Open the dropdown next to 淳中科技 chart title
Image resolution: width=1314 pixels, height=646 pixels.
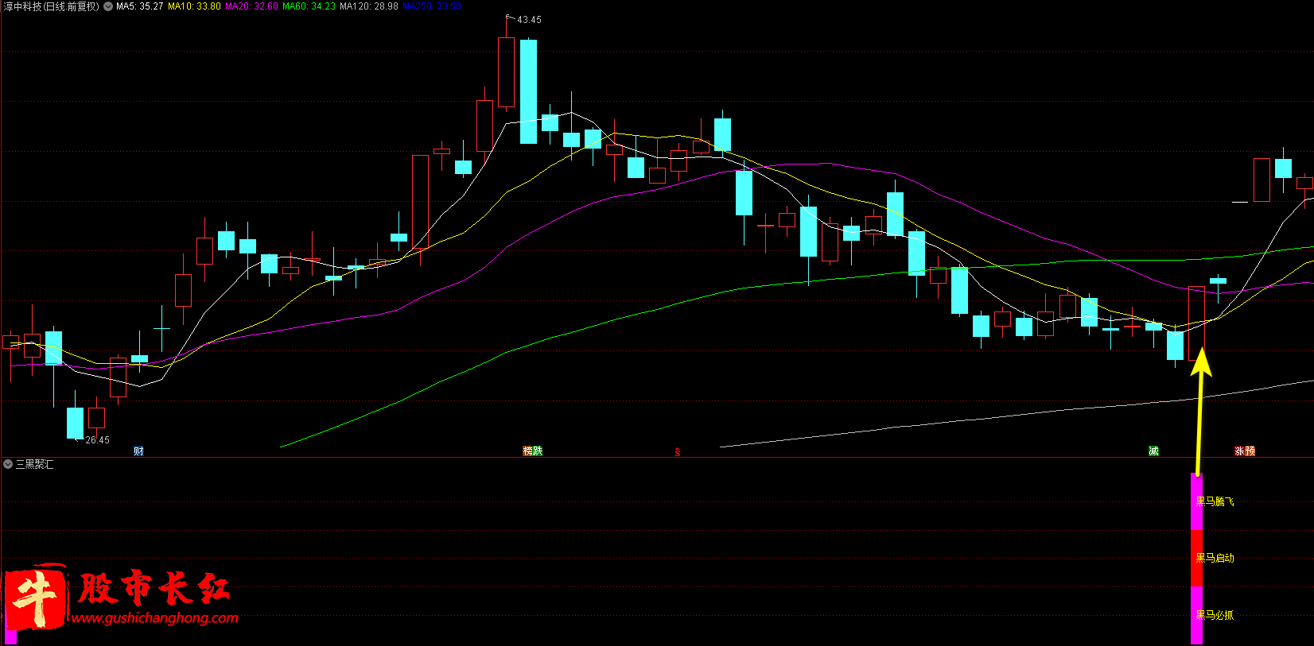click(x=108, y=6)
